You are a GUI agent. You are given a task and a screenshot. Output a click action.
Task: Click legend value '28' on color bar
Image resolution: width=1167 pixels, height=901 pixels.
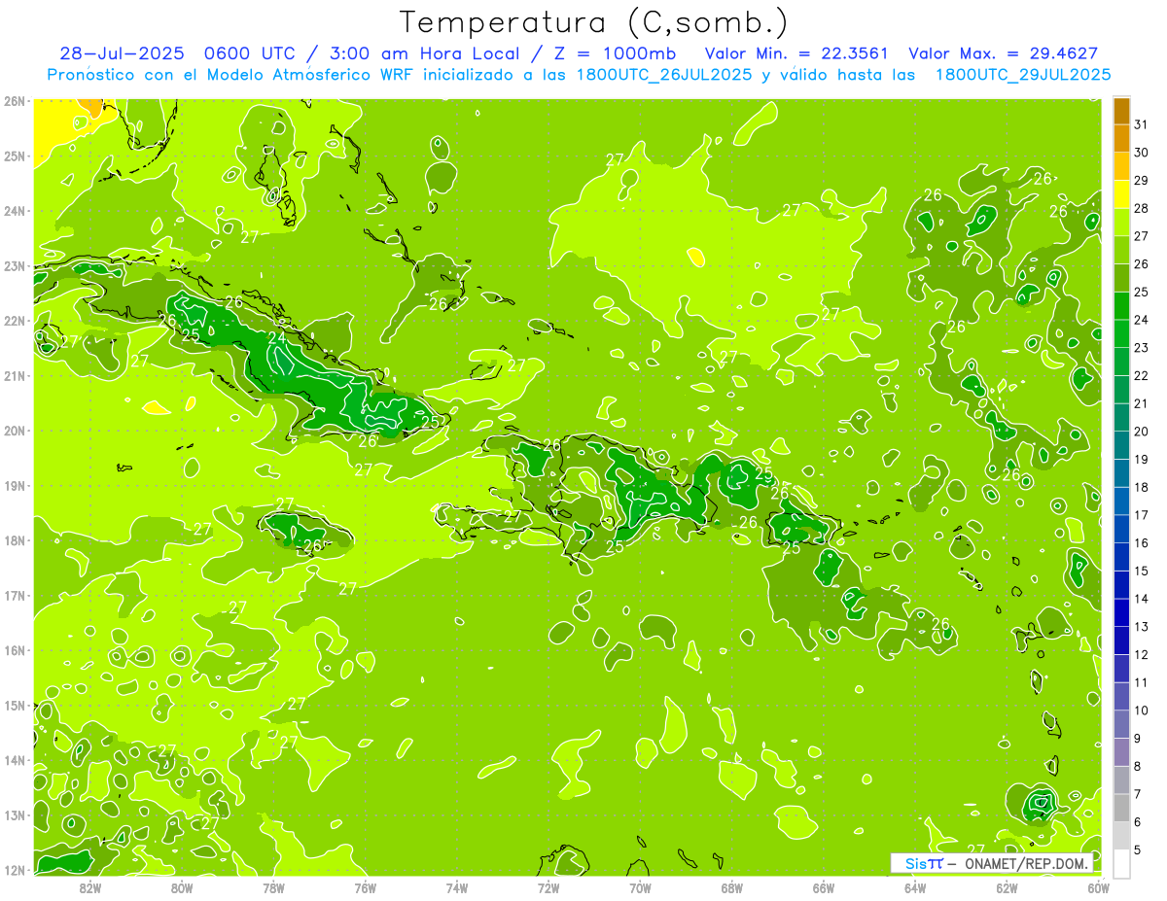pos(1142,208)
